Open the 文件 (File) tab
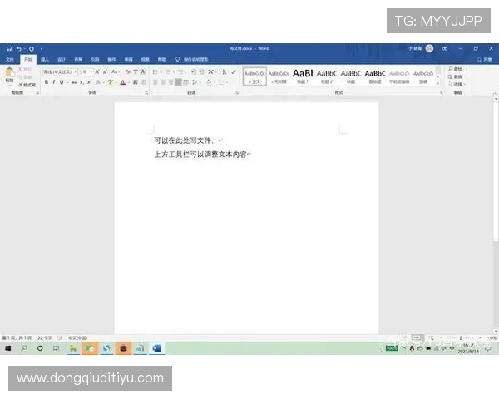Image resolution: width=499 pixels, height=399 pixels. (x=9, y=60)
